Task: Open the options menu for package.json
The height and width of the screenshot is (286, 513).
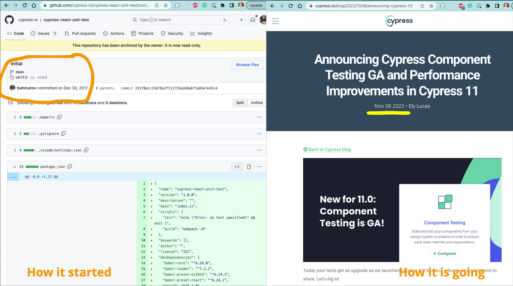Action: point(259,167)
